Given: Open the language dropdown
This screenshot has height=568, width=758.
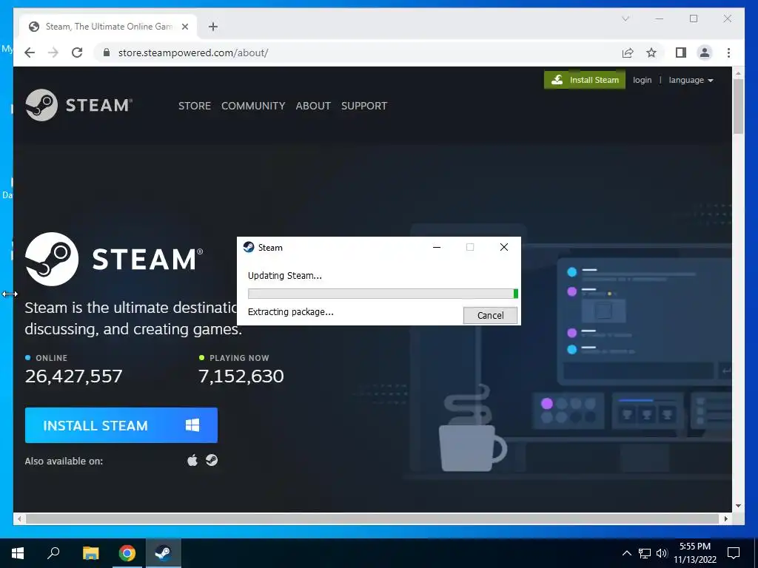Looking at the screenshot, I should 691,80.
